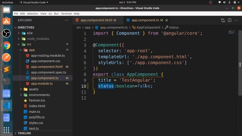The height and width of the screenshot is (136, 242).
Task: Click Activities in the top bar
Action: [8, 2]
